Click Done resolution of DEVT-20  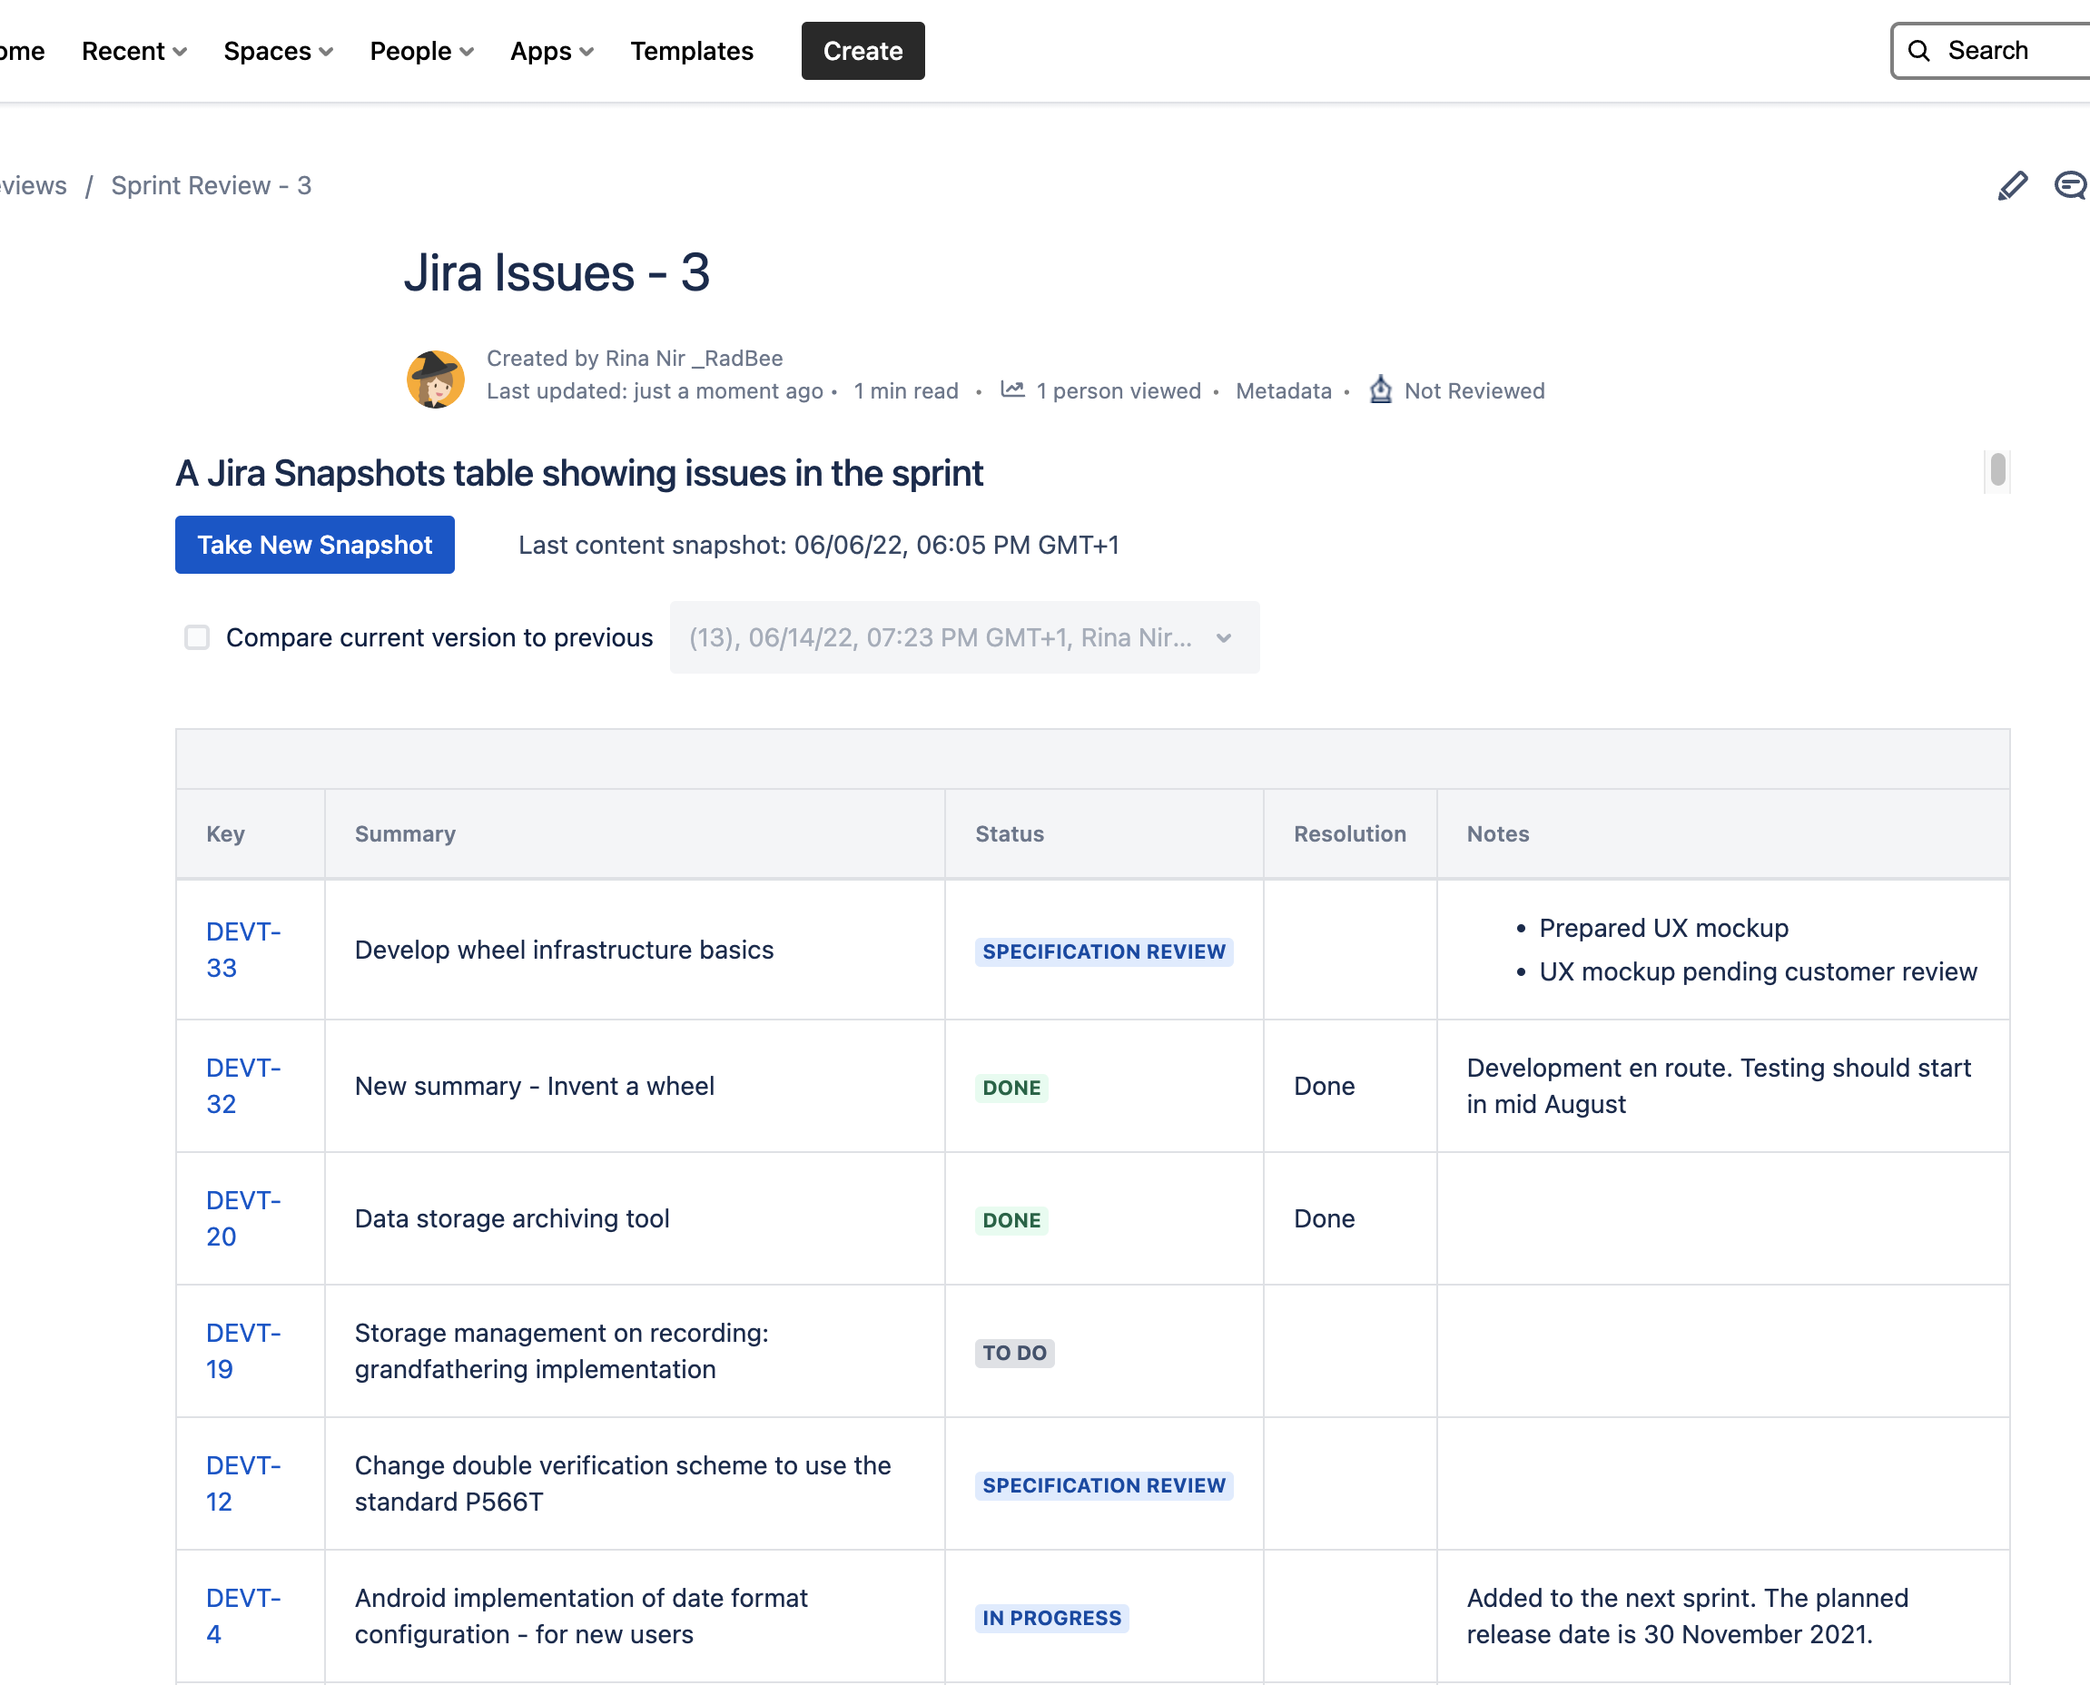point(1324,1218)
